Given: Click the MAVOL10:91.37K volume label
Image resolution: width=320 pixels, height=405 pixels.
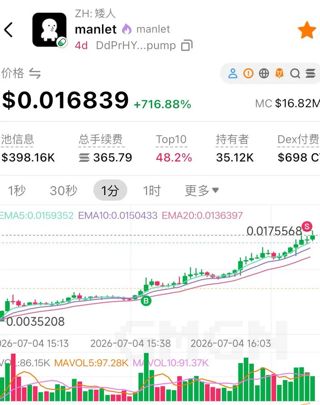Looking at the screenshot, I should [171, 363].
